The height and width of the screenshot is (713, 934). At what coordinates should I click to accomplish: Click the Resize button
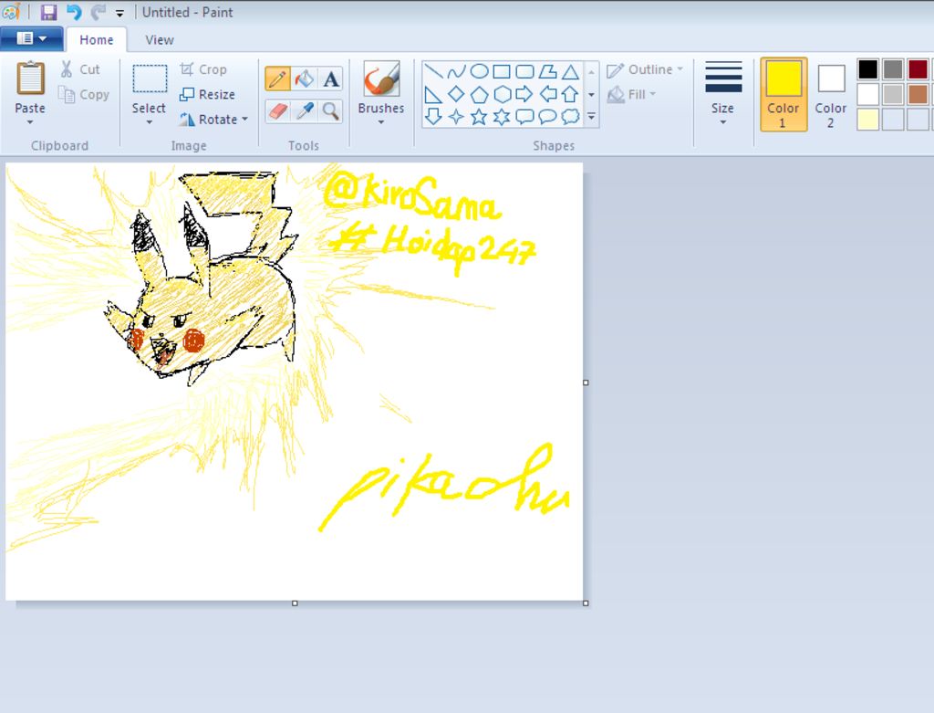pyautogui.click(x=208, y=94)
